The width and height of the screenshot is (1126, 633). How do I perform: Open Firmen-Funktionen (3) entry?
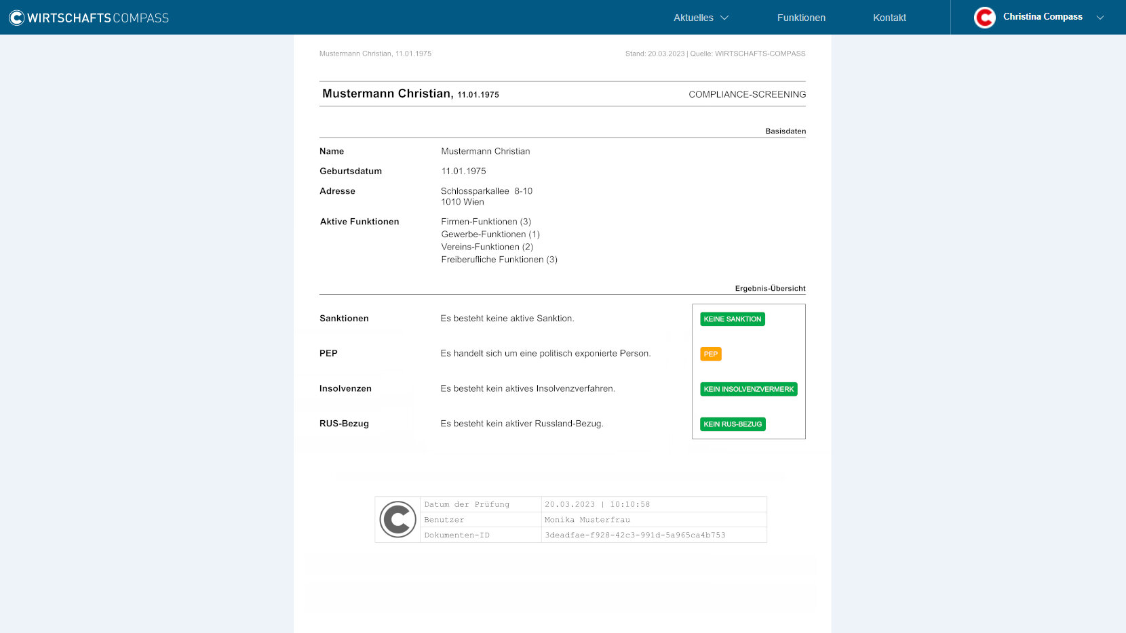tap(486, 222)
